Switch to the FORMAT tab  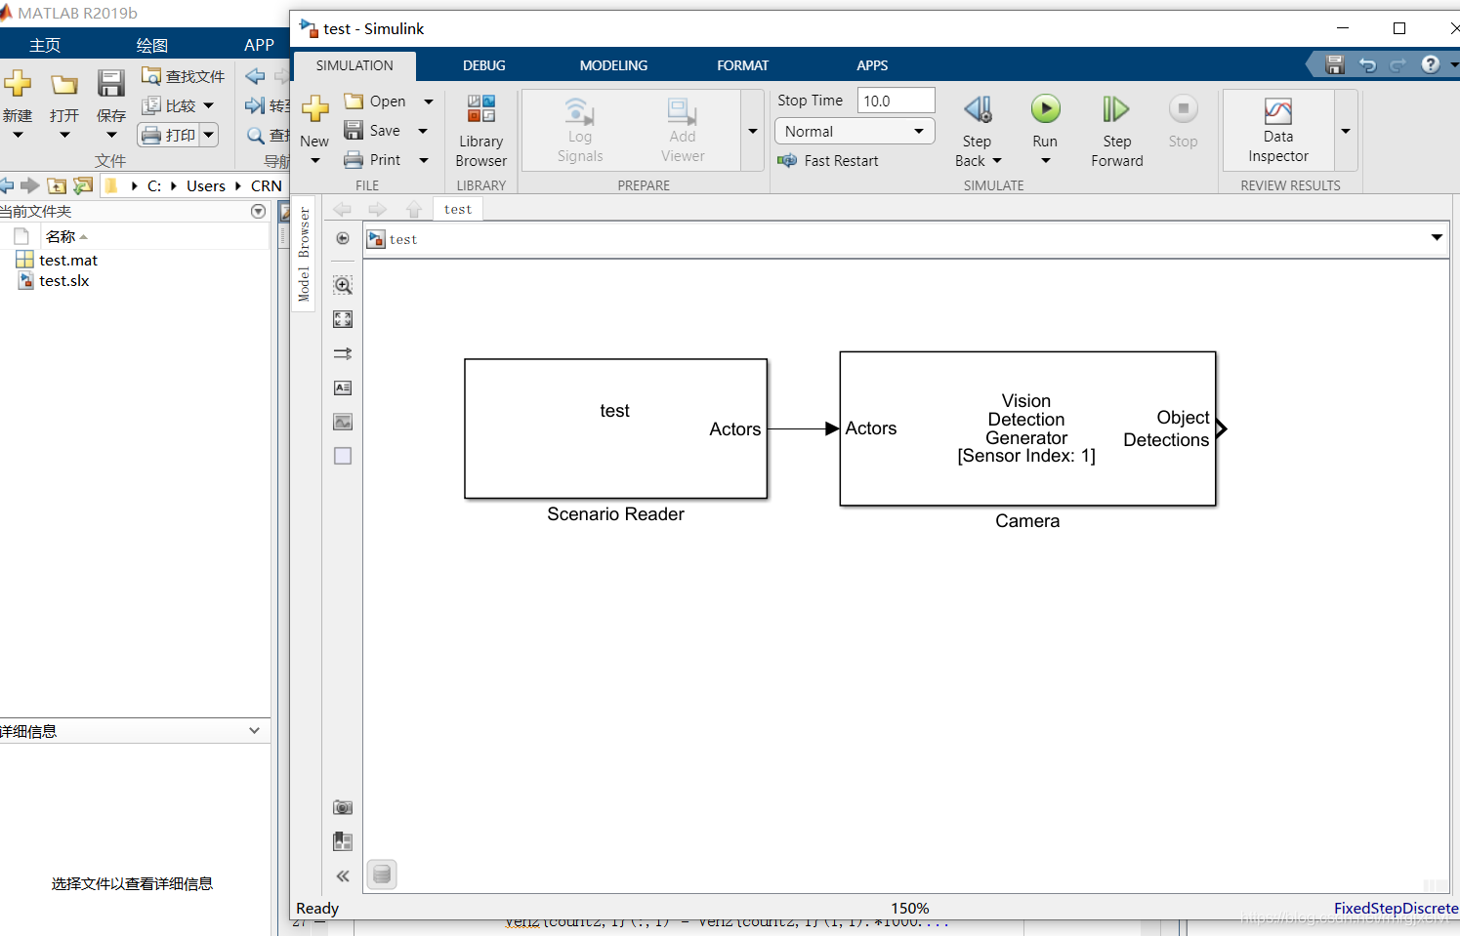(742, 65)
